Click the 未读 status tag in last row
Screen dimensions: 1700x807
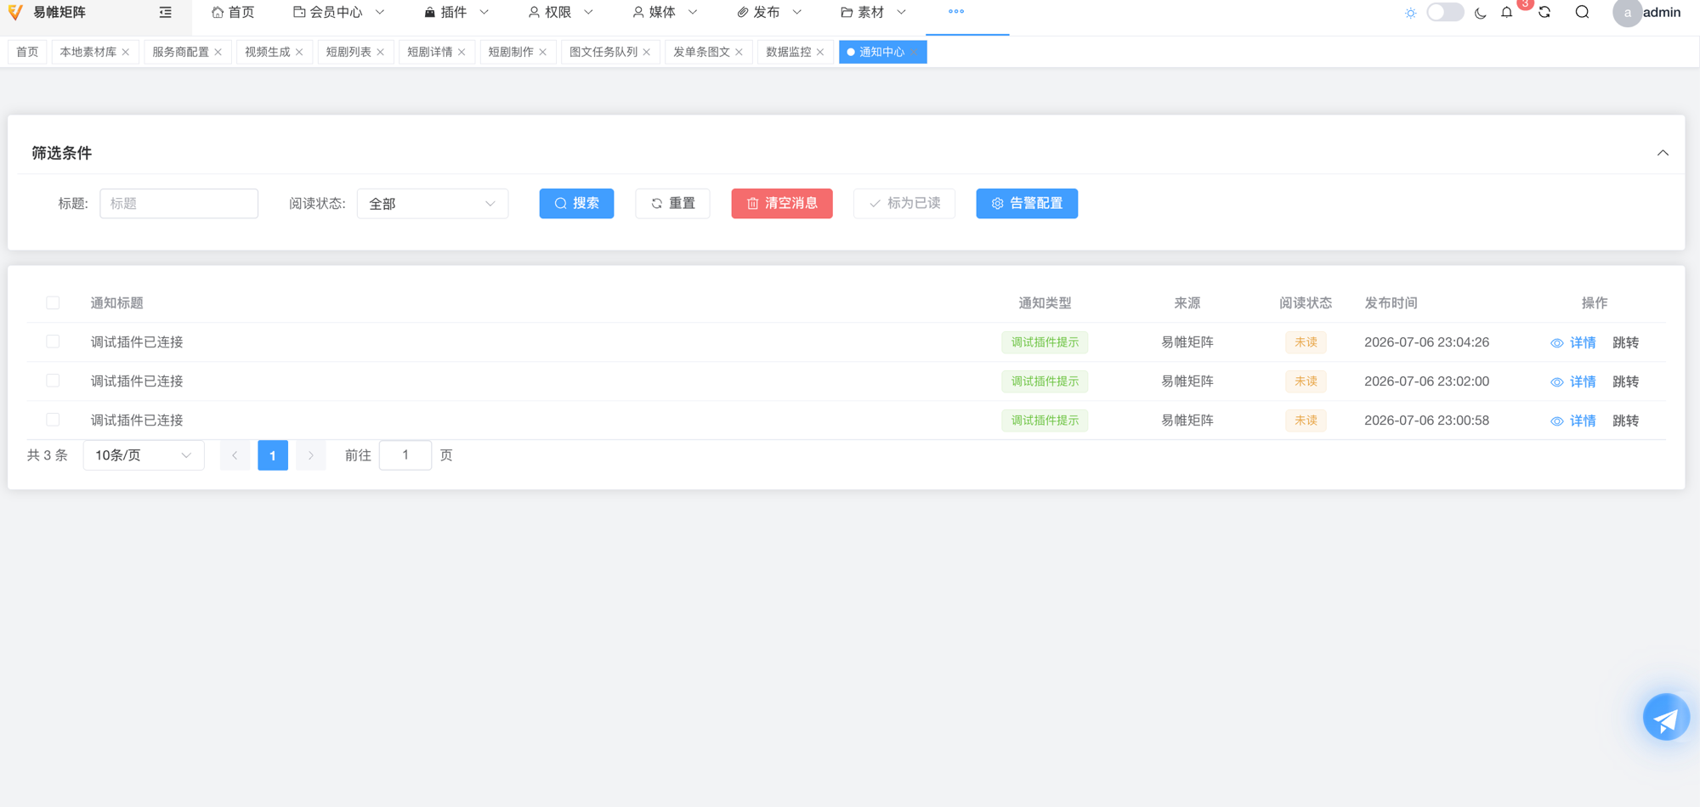(x=1306, y=420)
